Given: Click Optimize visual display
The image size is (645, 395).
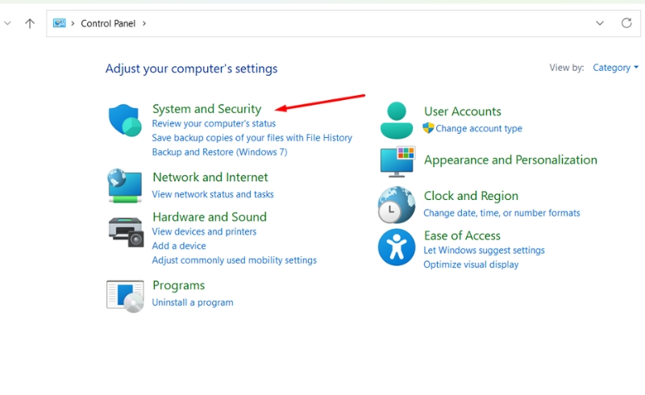Looking at the screenshot, I should [x=471, y=264].
